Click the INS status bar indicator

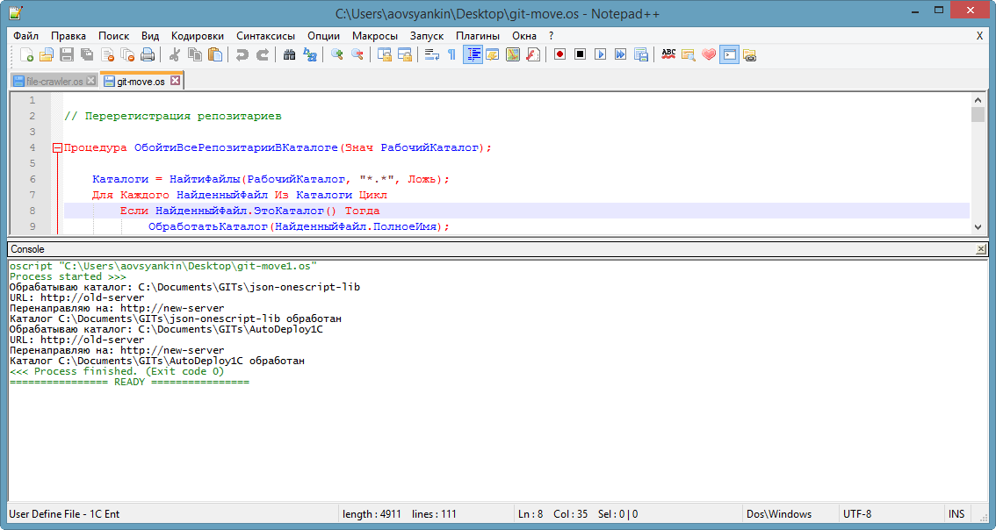(956, 514)
